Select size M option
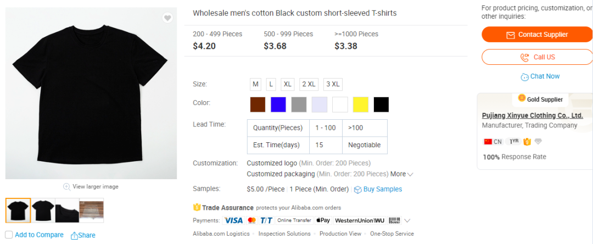The width and height of the screenshot is (593, 244). 255,84
